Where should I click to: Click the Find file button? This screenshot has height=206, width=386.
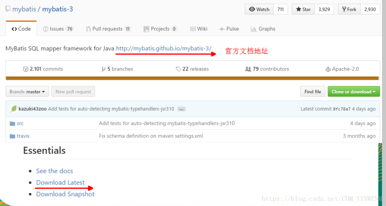pos(313,91)
